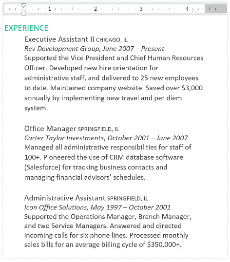230x262 pixels.
Task: Click the right indent marker on ruler
Action: pos(194,11)
